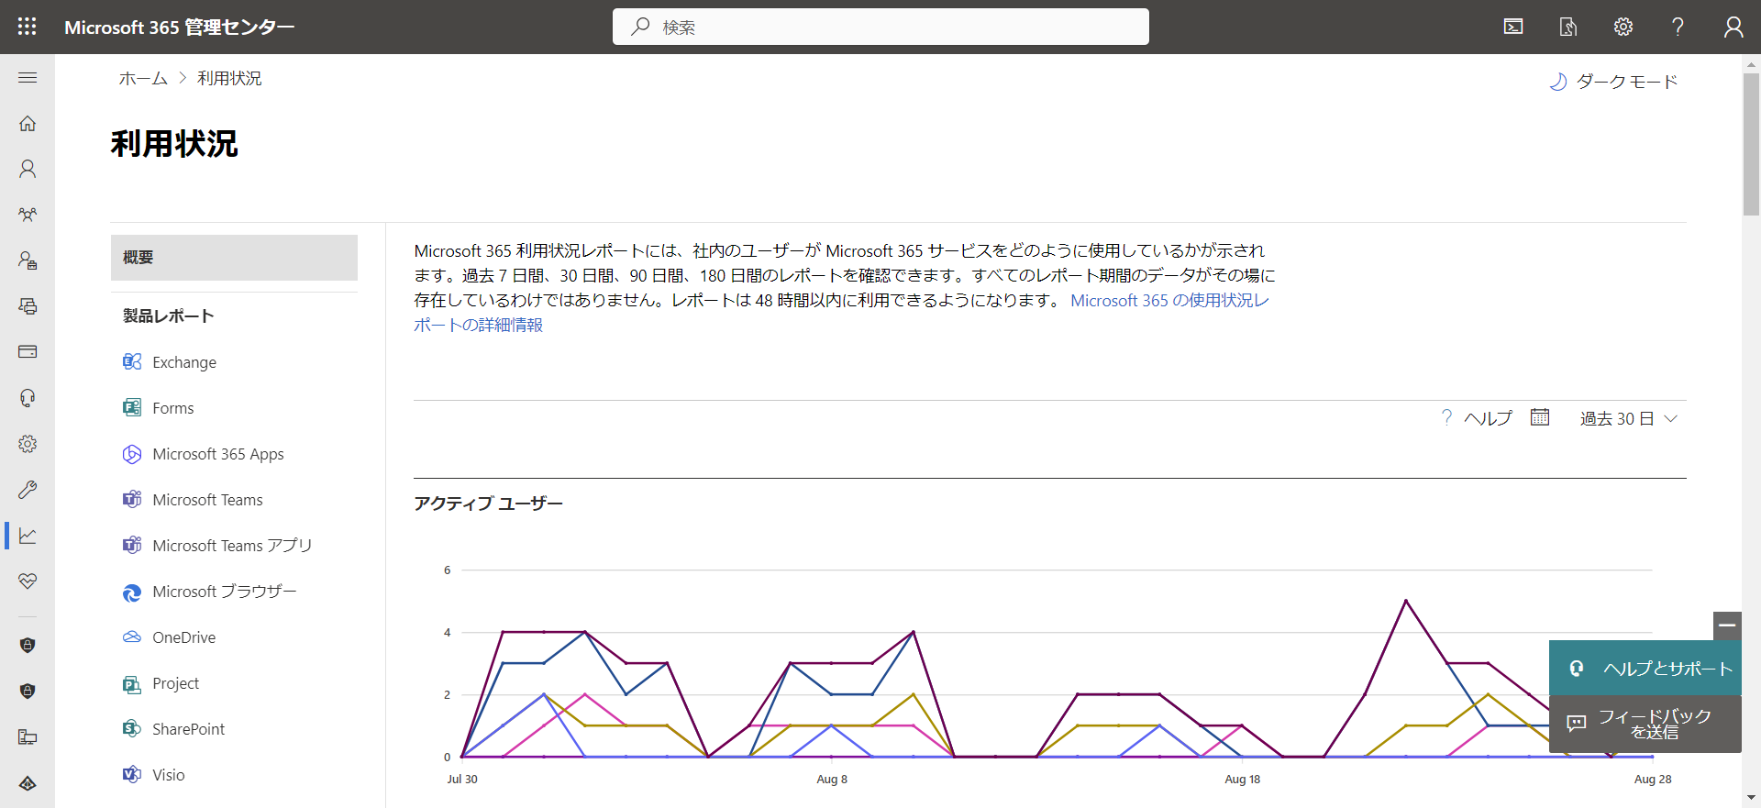Open ヘルプとサポート button
Viewport: 1761px width, 808px height.
tap(1645, 668)
